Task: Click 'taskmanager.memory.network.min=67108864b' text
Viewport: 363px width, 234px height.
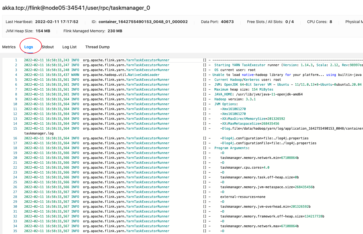Action: coord(260,158)
